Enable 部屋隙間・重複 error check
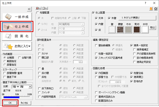The image size is (159, 107). [5, 73]
